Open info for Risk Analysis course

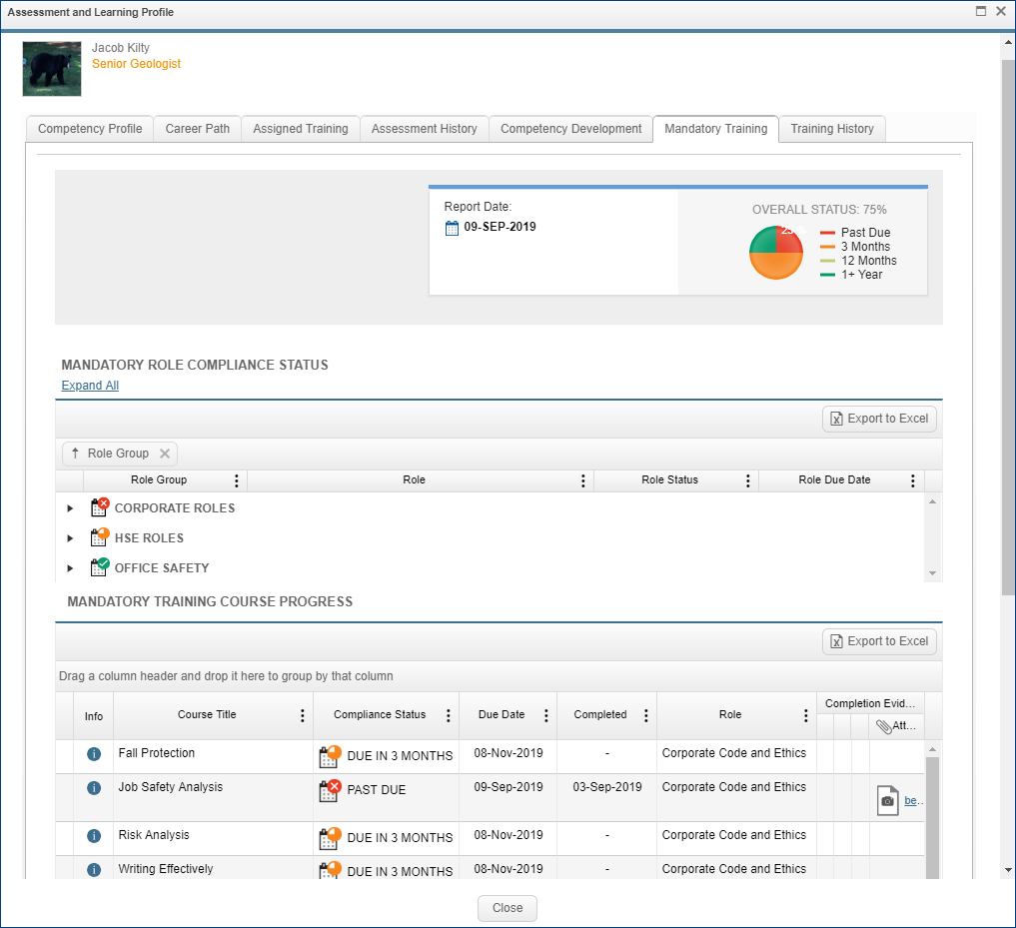point(94,835)
